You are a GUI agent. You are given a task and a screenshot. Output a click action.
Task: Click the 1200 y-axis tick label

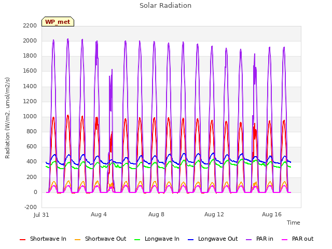point(30,101)
